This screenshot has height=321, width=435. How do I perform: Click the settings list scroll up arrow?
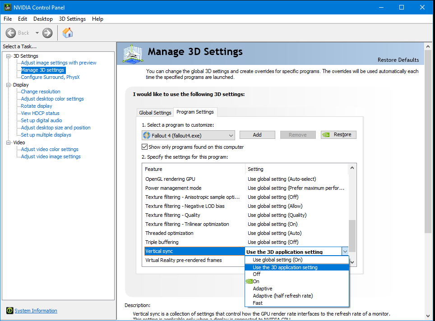point(352,168)
